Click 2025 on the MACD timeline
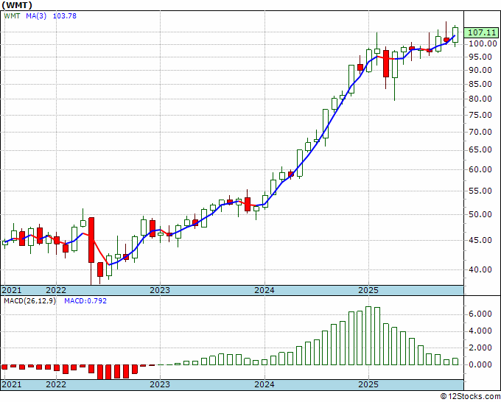The height and width of the screenshot is (402, 501). [368, 384]
